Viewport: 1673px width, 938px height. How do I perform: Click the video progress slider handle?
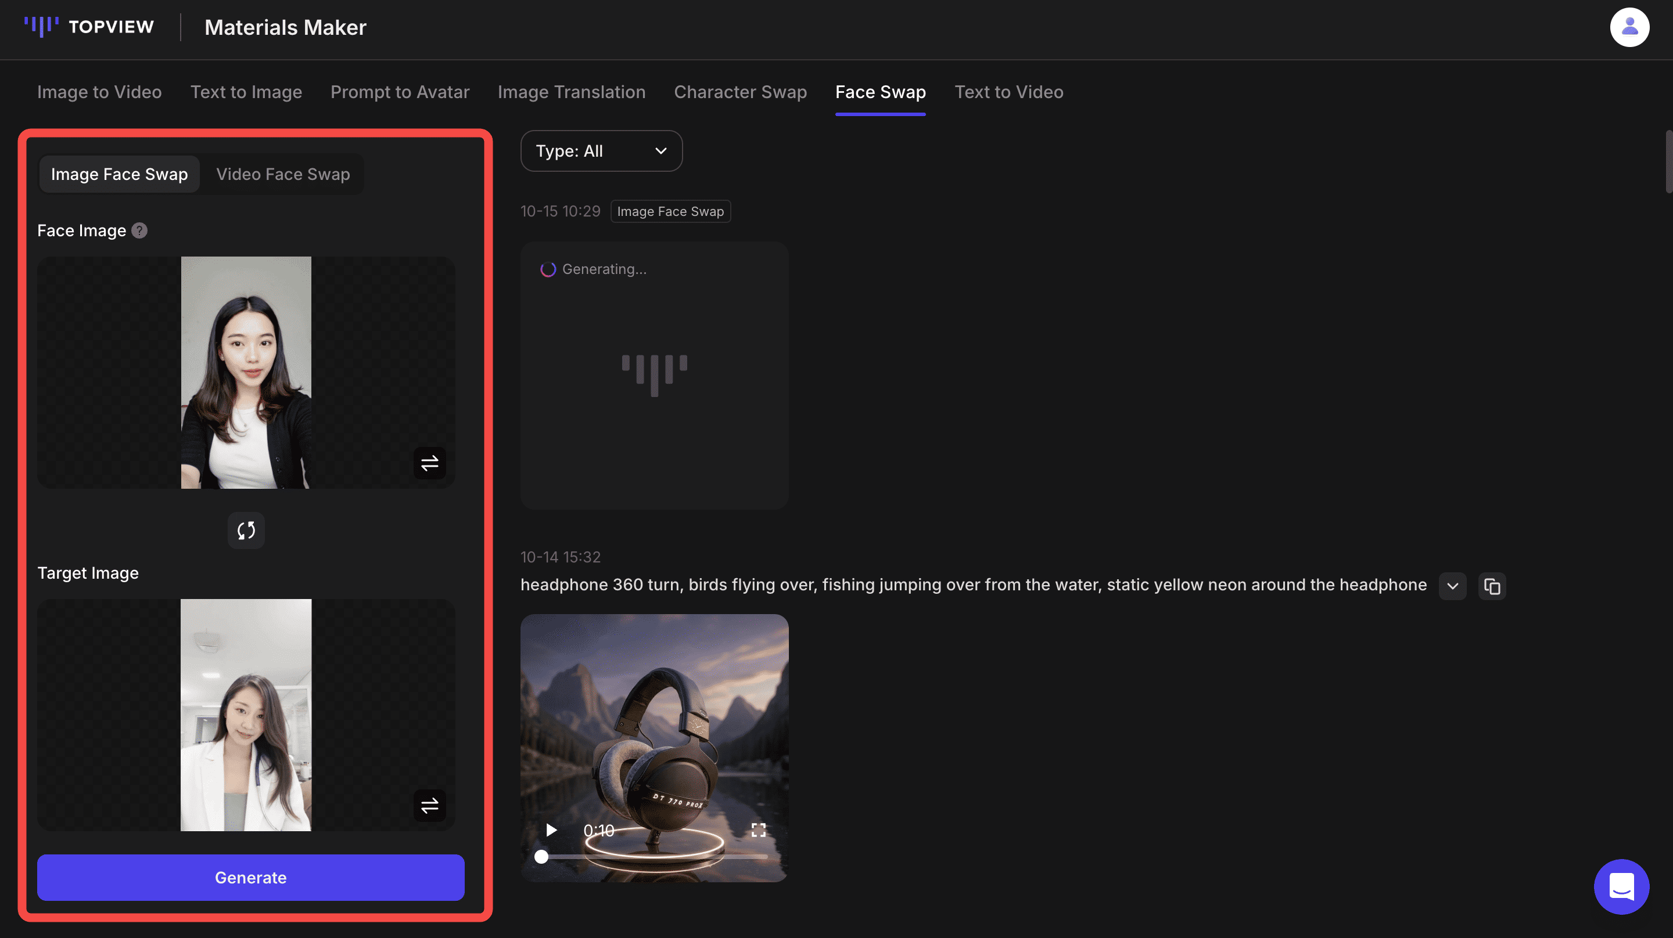click(x=541, y=857)
